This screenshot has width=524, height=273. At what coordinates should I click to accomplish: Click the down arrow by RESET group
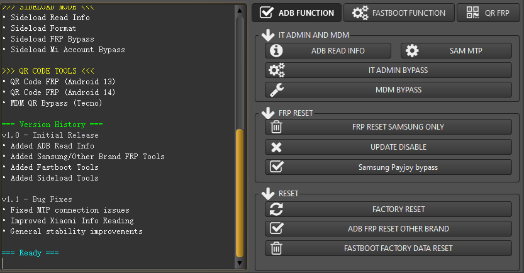point(268,194)
